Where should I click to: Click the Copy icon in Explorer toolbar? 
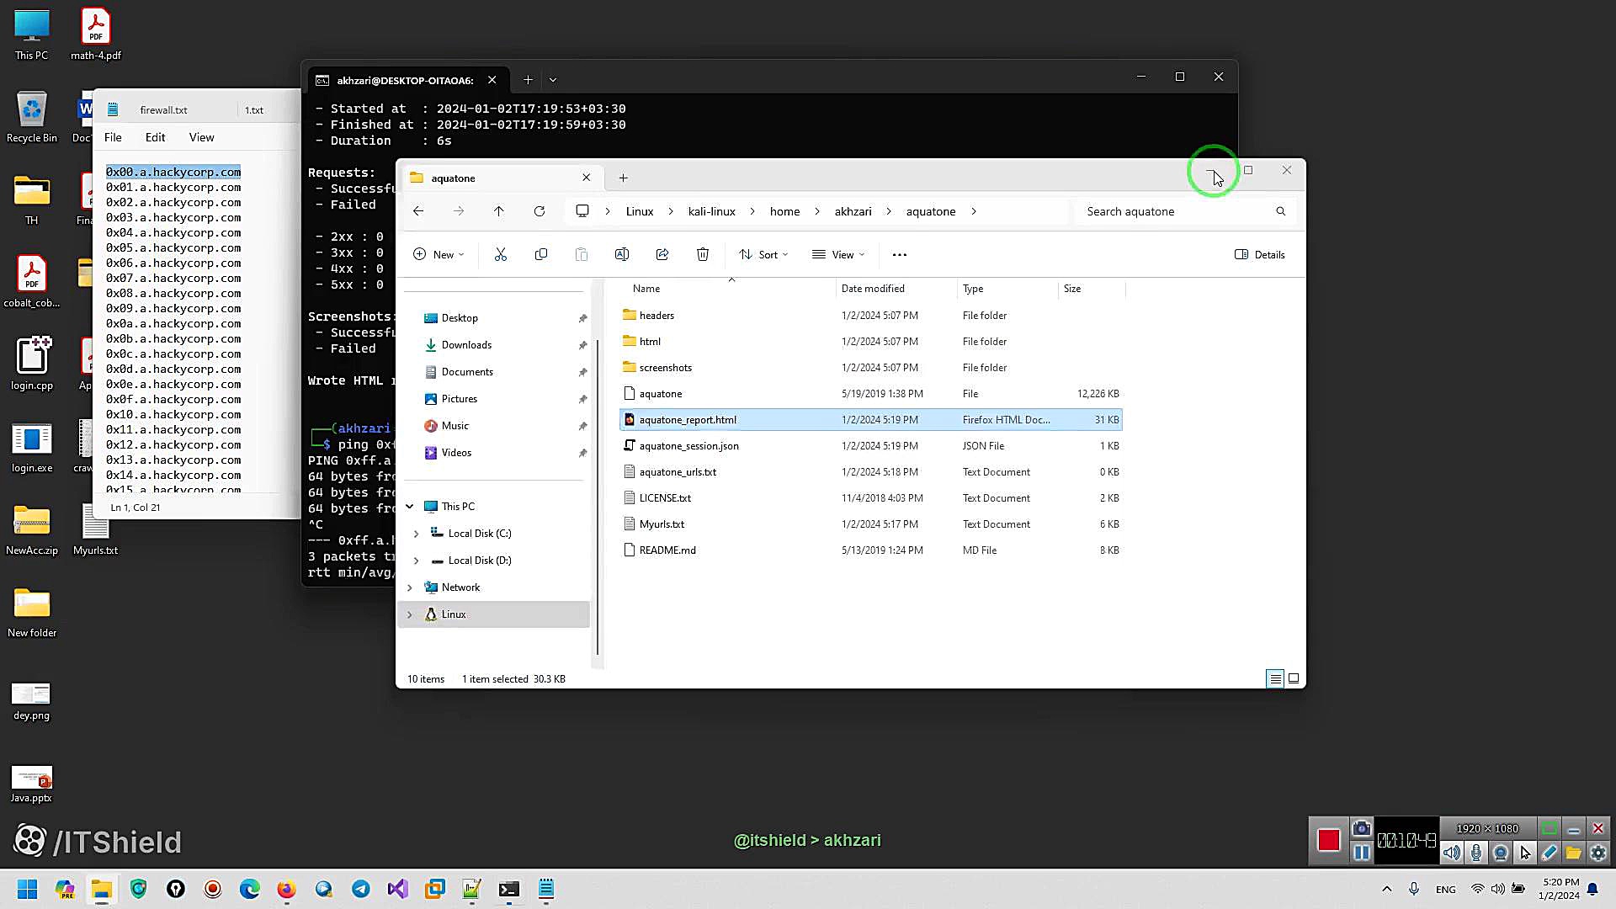pos(541,254)
